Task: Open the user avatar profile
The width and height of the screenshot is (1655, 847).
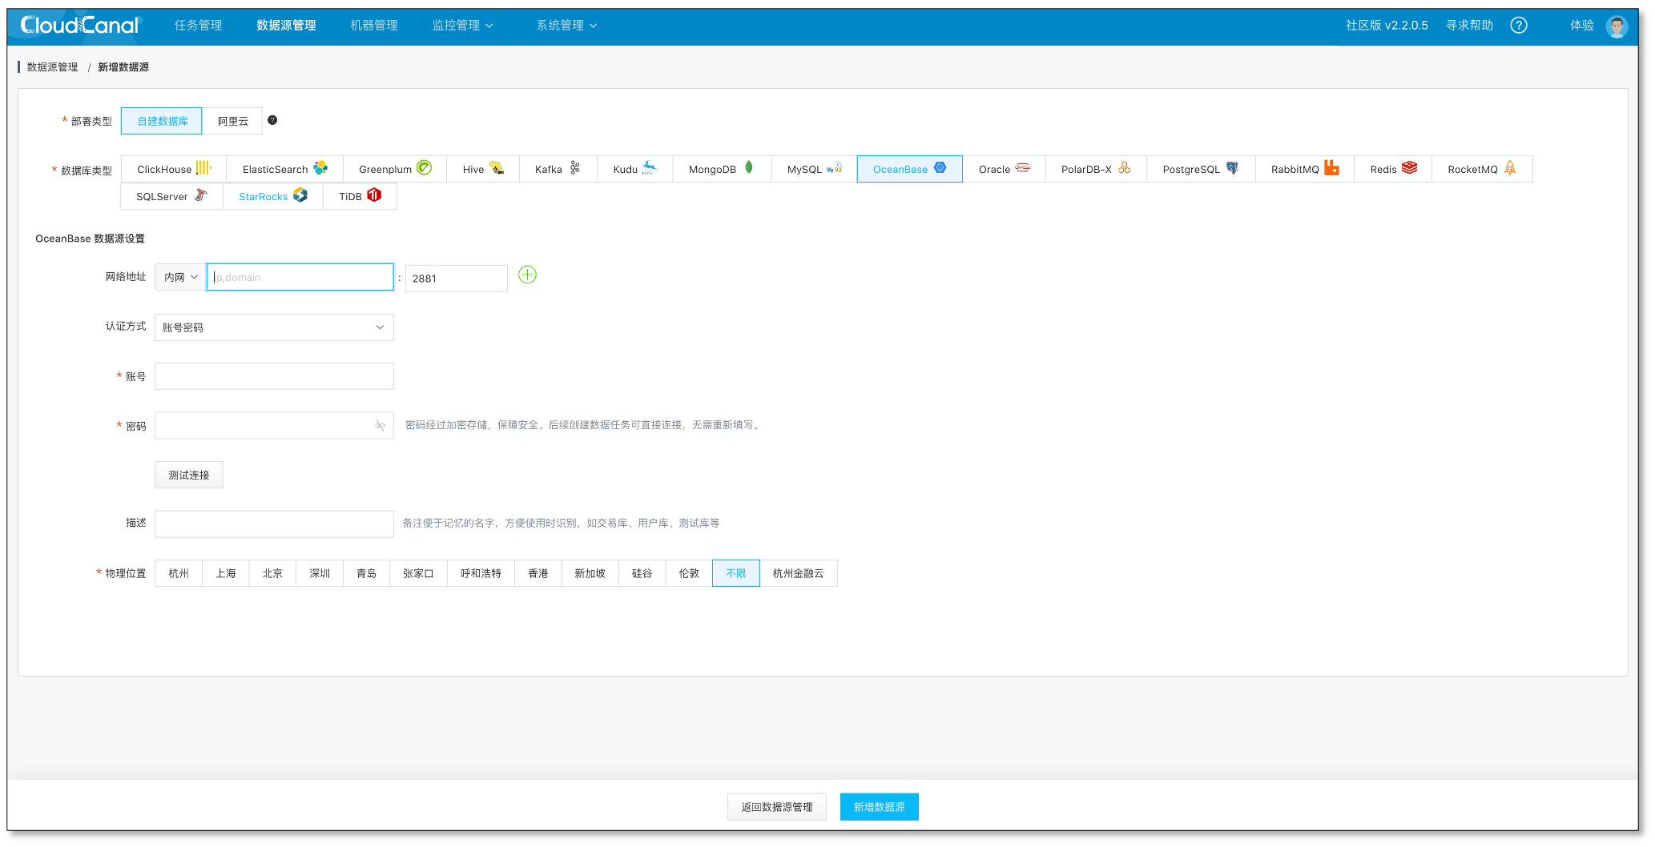Action: 1617,26
